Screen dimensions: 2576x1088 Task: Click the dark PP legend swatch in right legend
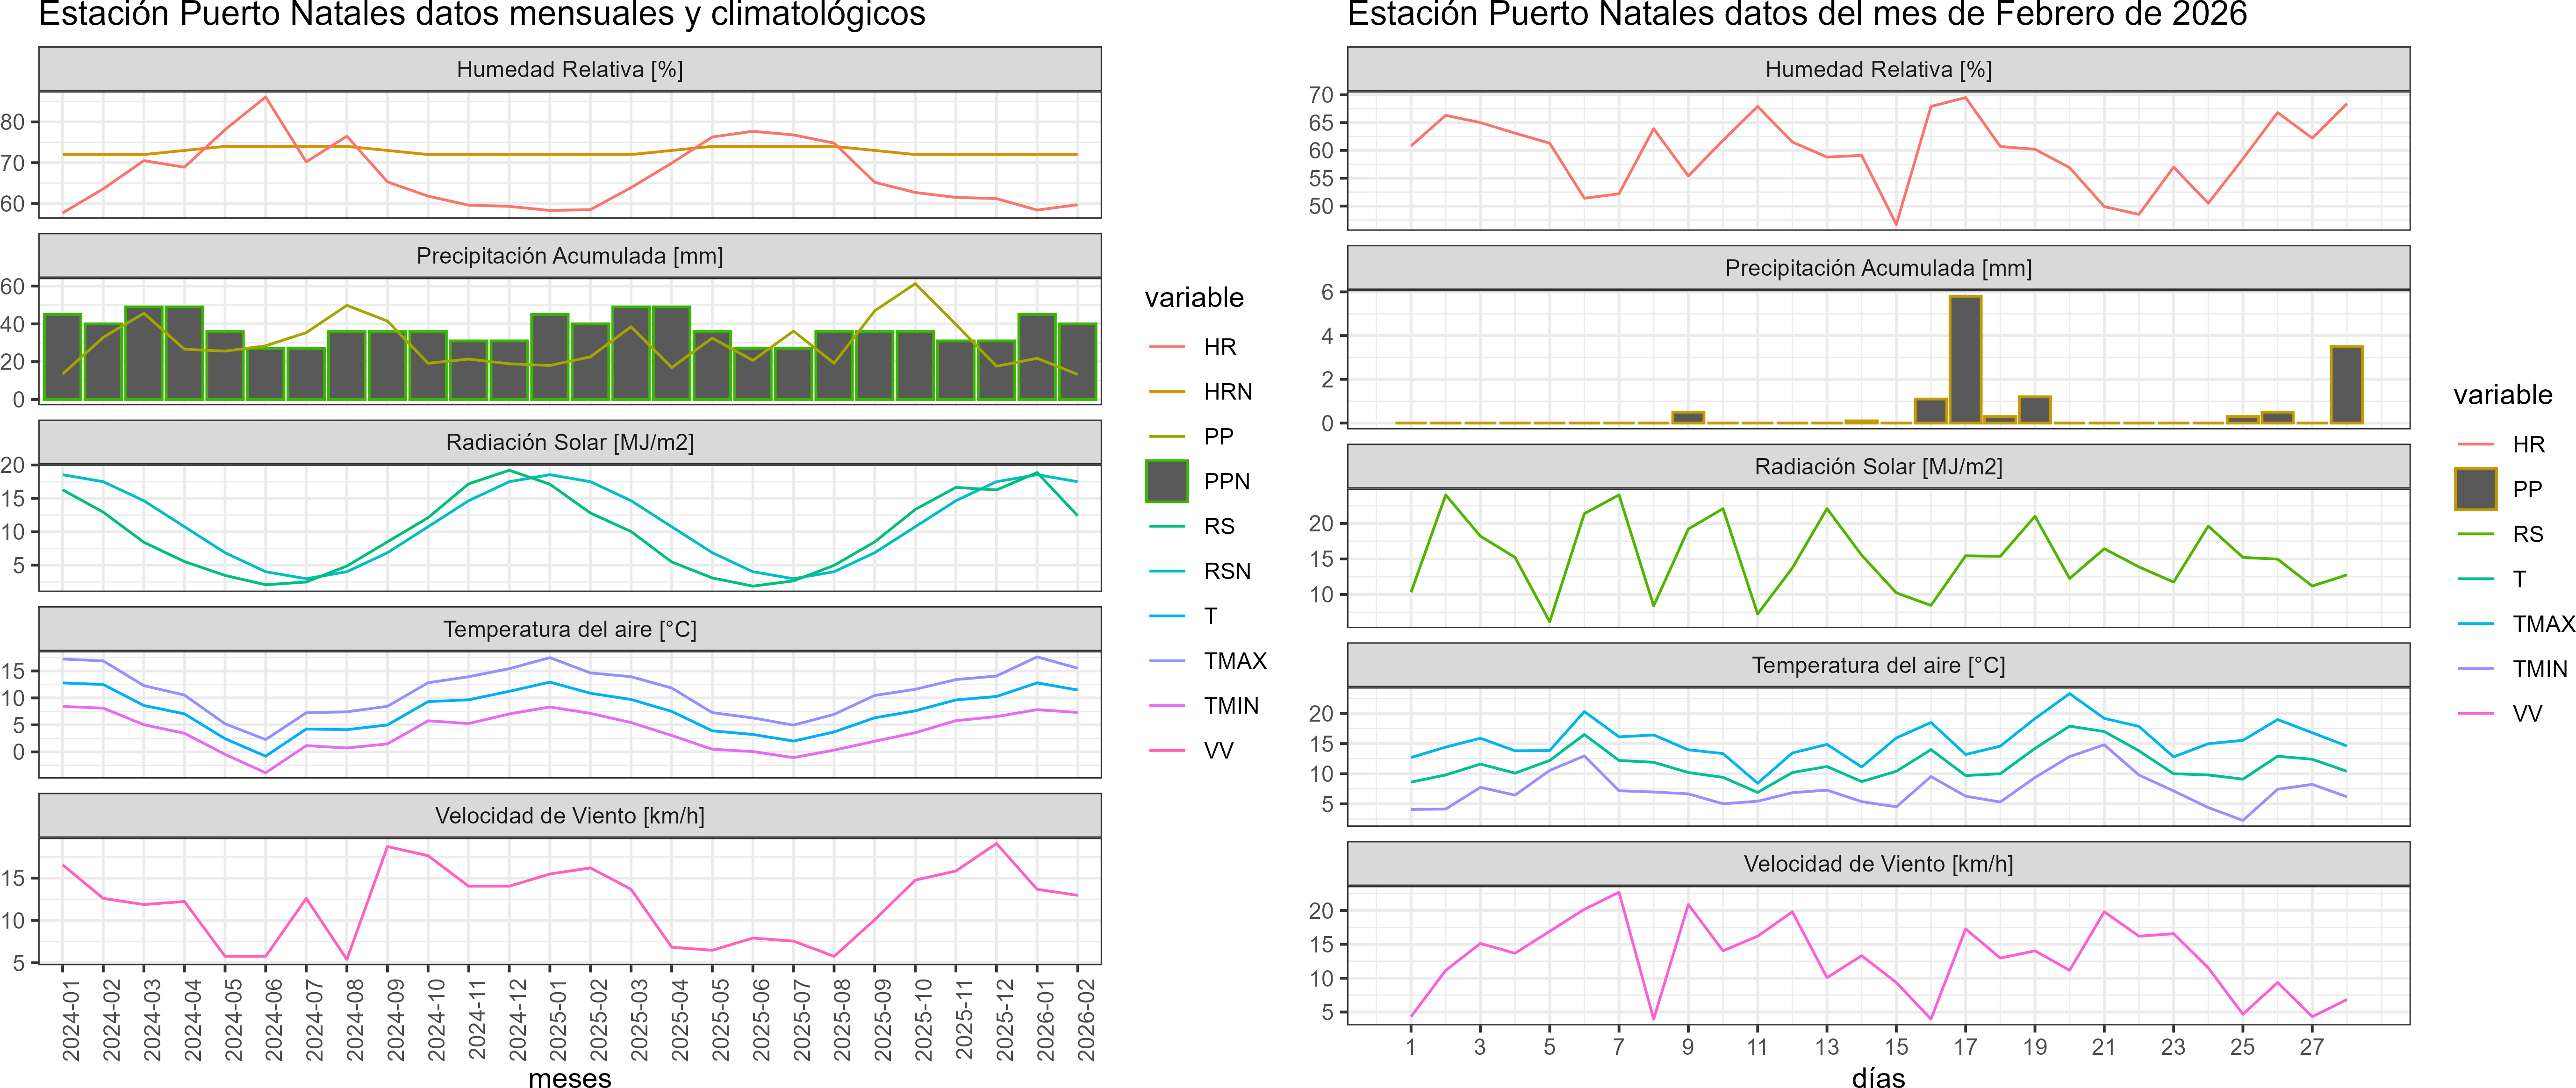tap(2475, 489)
